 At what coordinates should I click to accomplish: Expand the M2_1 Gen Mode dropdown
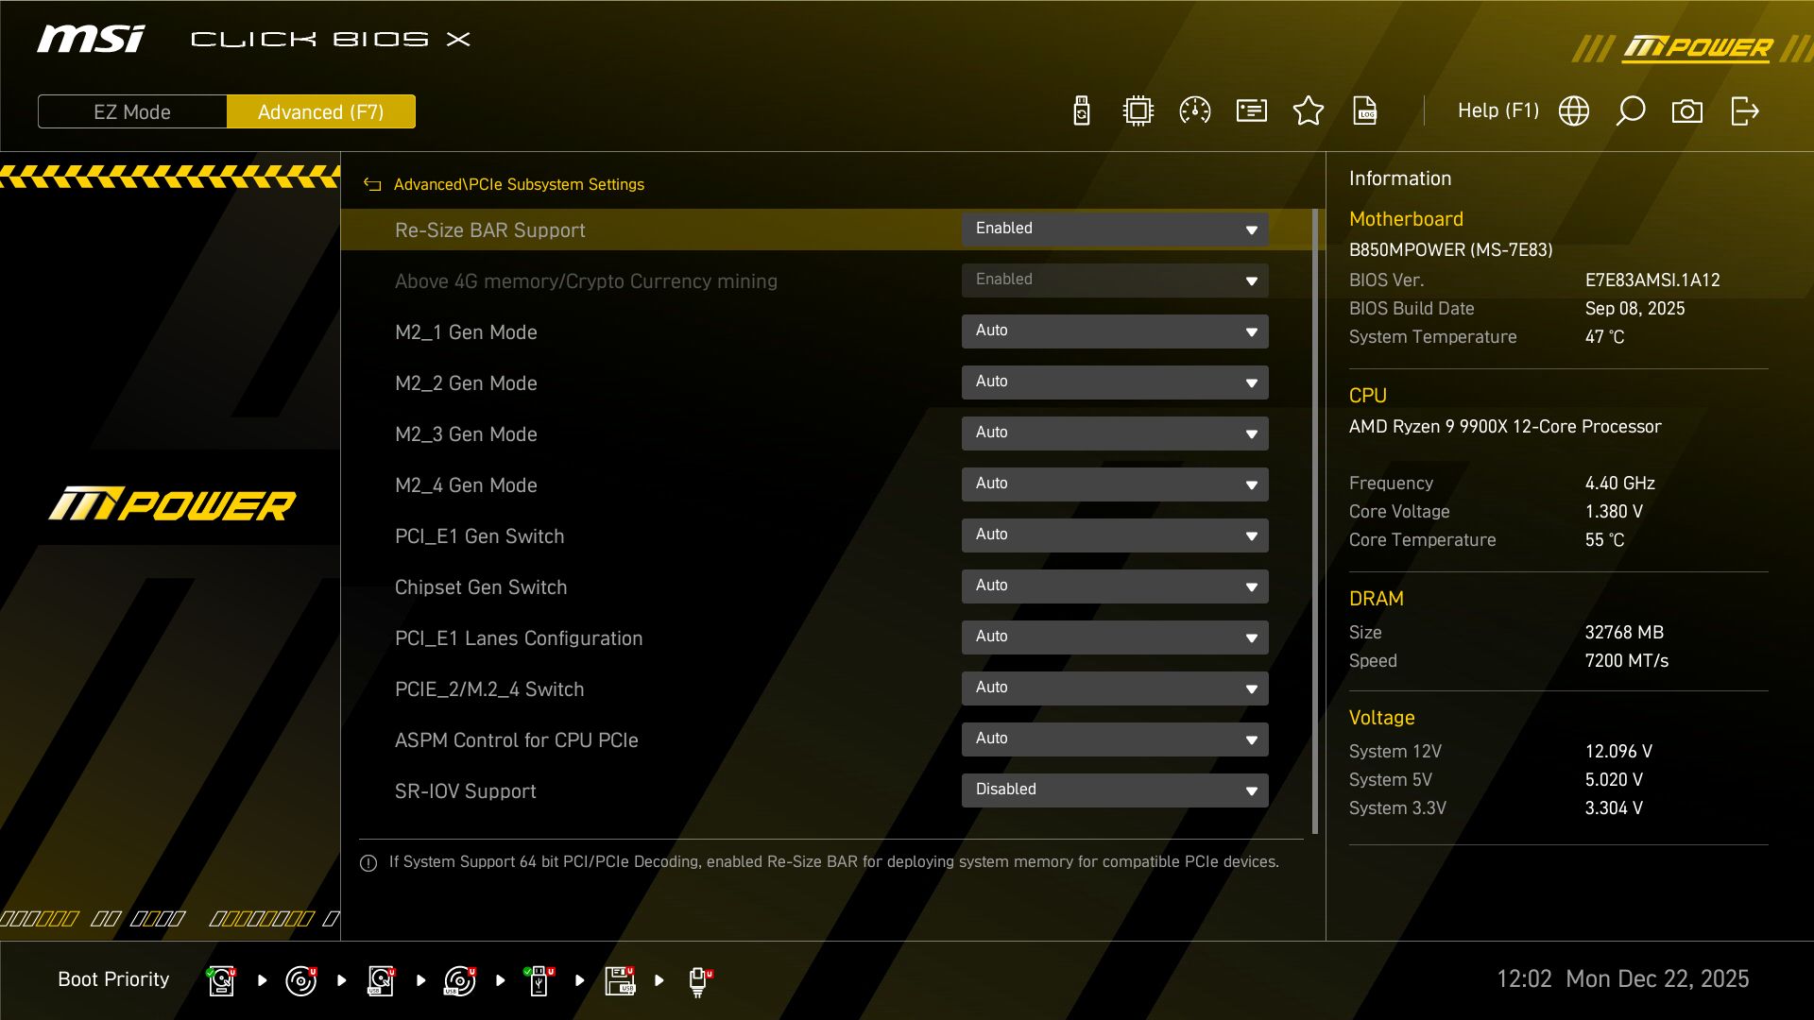point(1115,331)
